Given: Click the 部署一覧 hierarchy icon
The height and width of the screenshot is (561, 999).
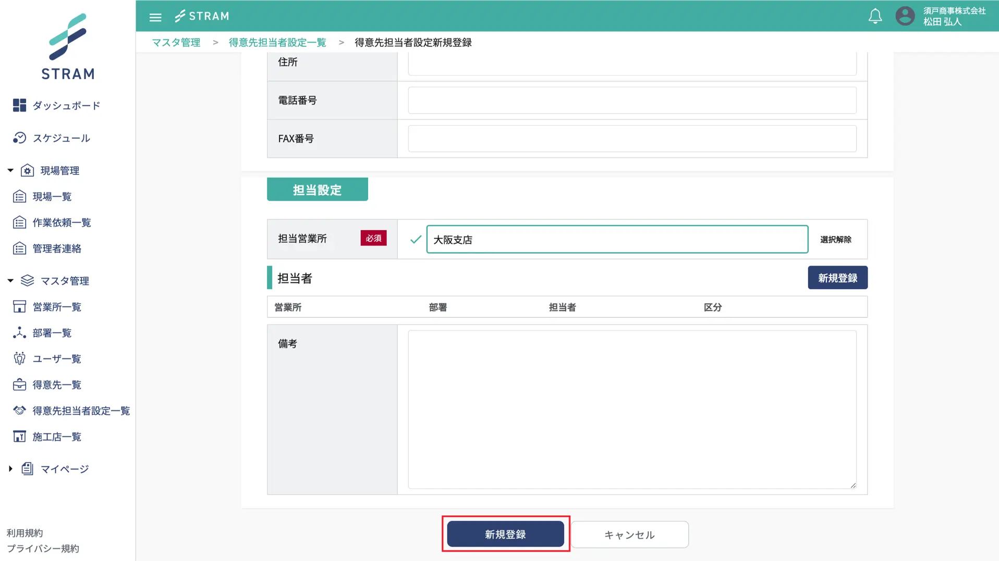Looking at the screenshot, I should coord(19,333).
